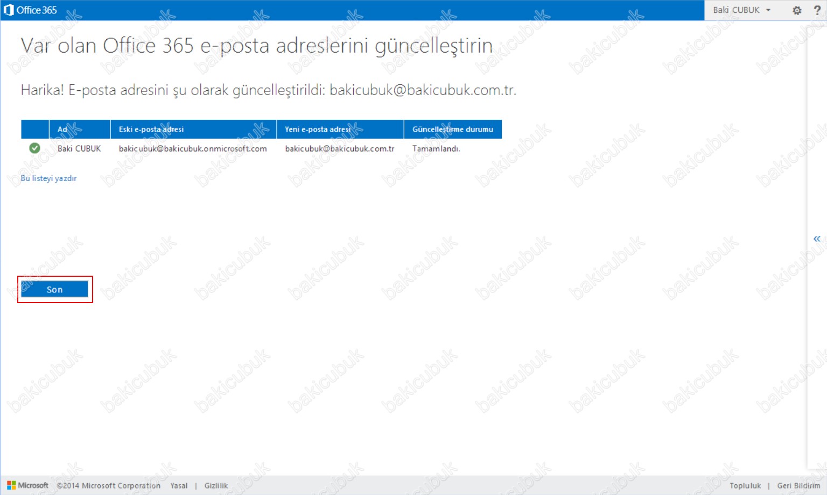Click the green completed checkmark icon
827x495 pixels.
[34, 148]
